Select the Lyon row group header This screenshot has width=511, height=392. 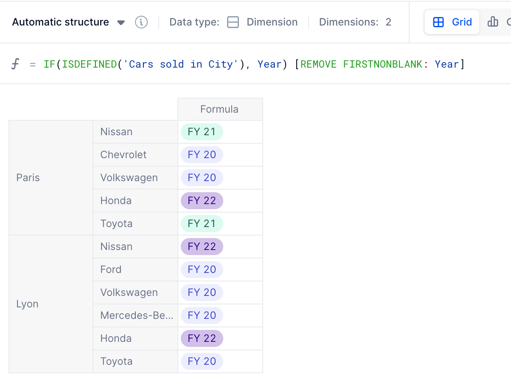click(x=51, y=304)
